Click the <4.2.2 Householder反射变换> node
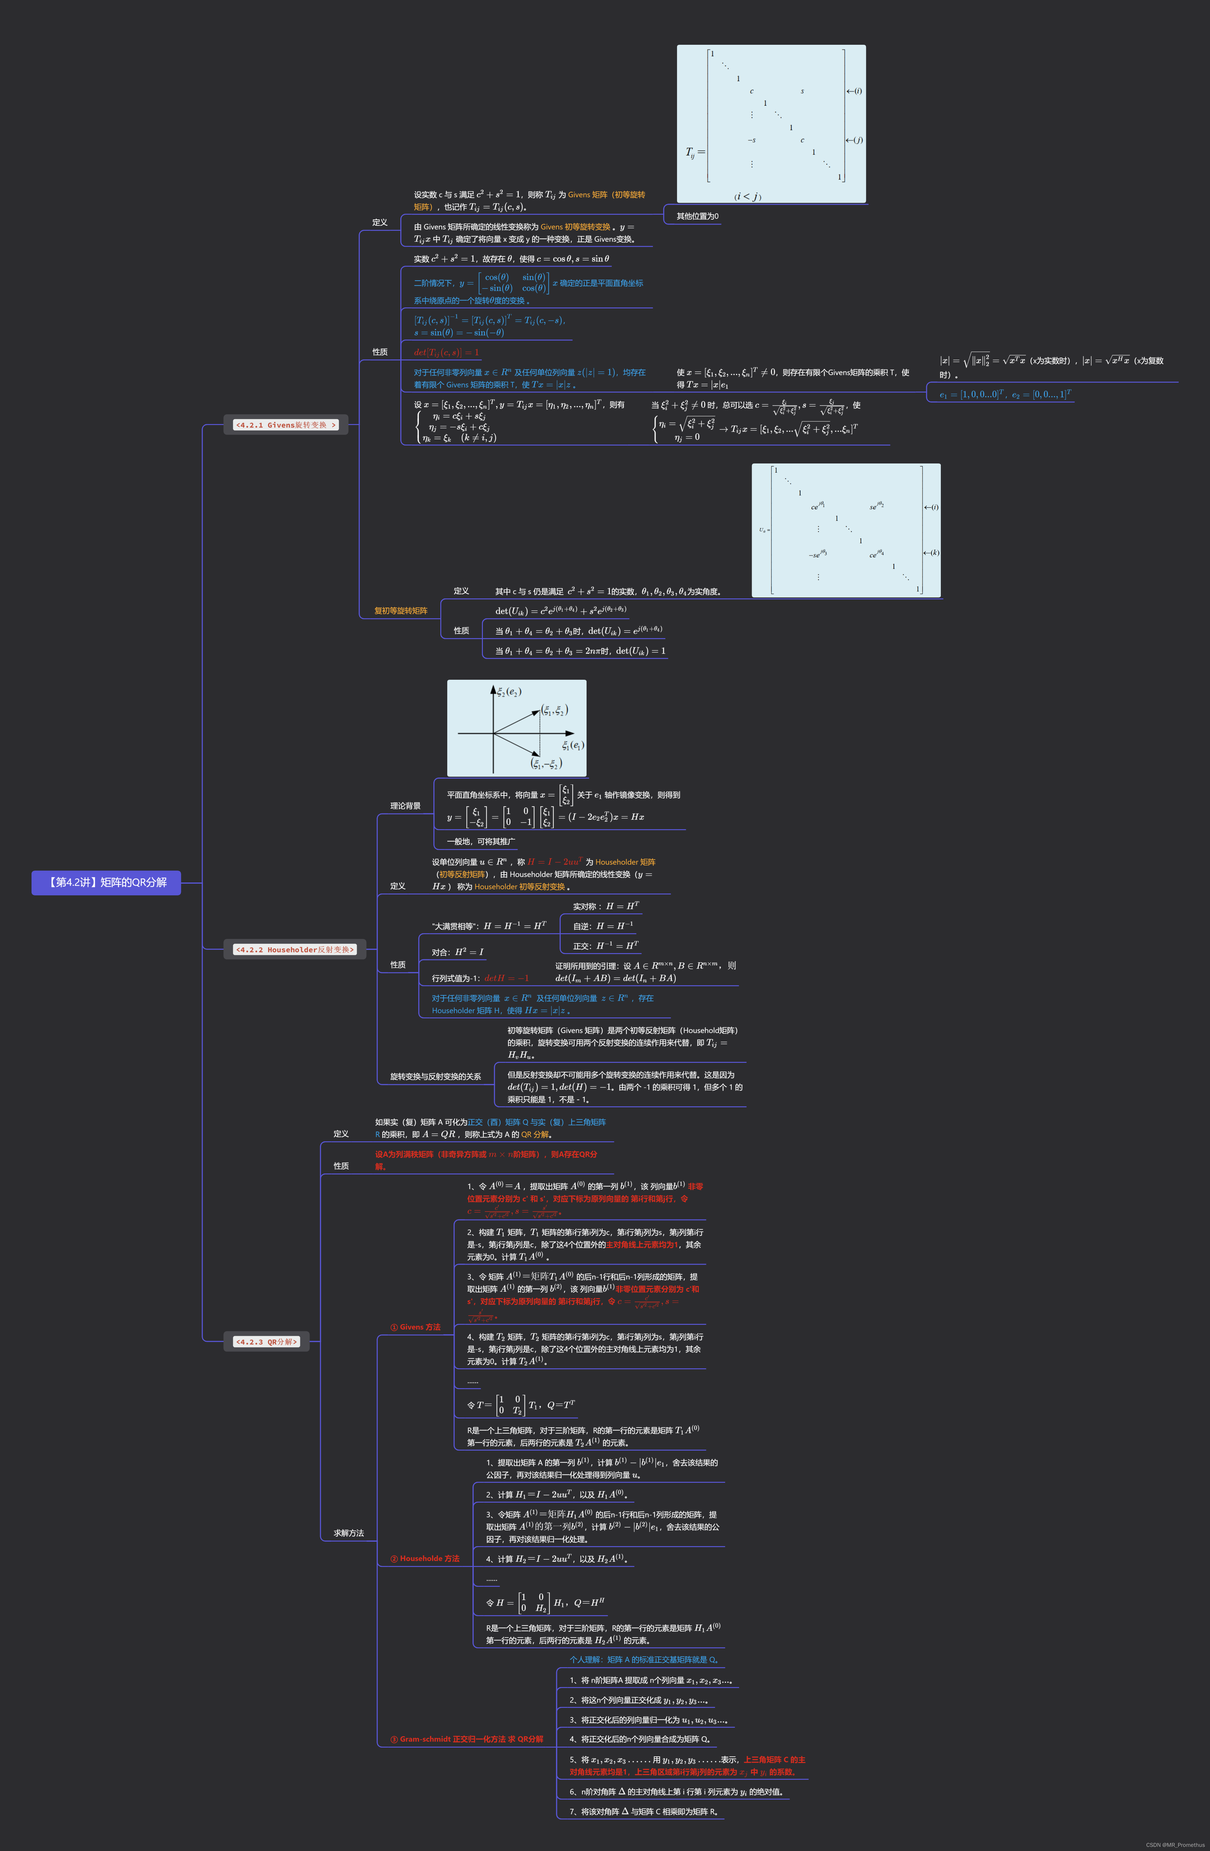This screenshot has width=1210, height=1851. pyautogui.click(x=295, y=949)
